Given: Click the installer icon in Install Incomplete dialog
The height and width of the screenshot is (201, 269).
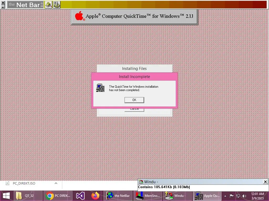Looking at the screenshot, I should [x=100, y=88].
